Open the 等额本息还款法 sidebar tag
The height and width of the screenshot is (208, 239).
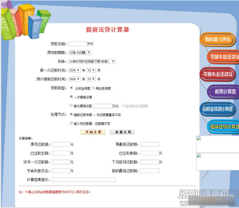coord(223,57)
